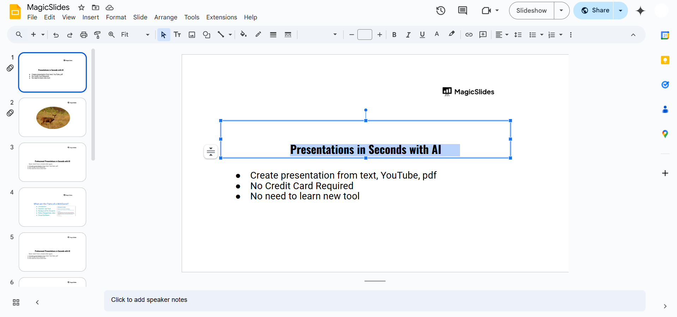Viewport: 677px width, 317px height.
Task: Share the presentation
Action: (594, 11)
